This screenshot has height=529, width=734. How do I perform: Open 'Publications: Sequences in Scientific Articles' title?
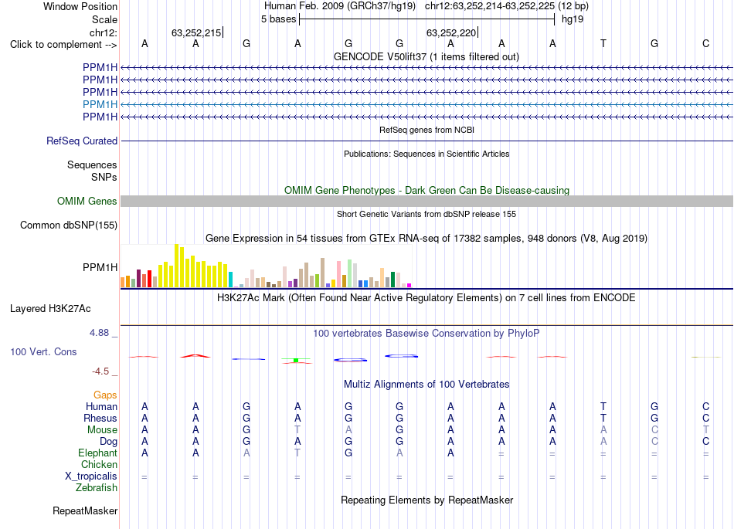click(426, 154)
